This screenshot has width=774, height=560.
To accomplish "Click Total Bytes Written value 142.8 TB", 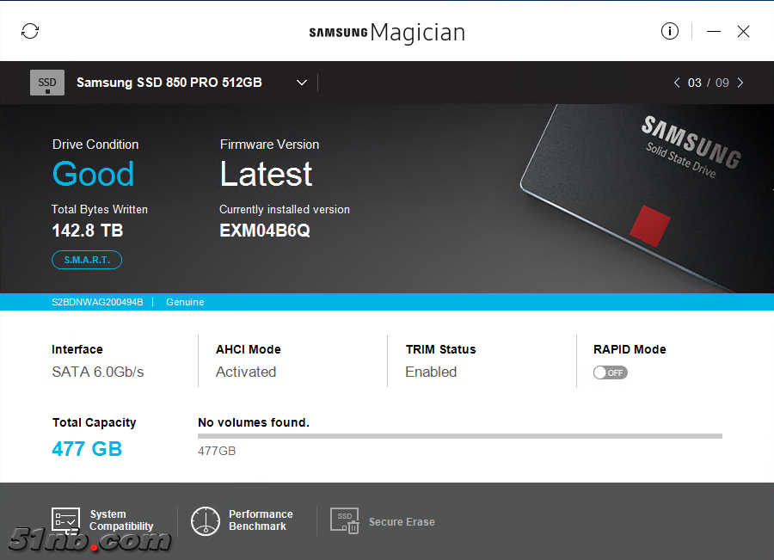I will (88, 231).
